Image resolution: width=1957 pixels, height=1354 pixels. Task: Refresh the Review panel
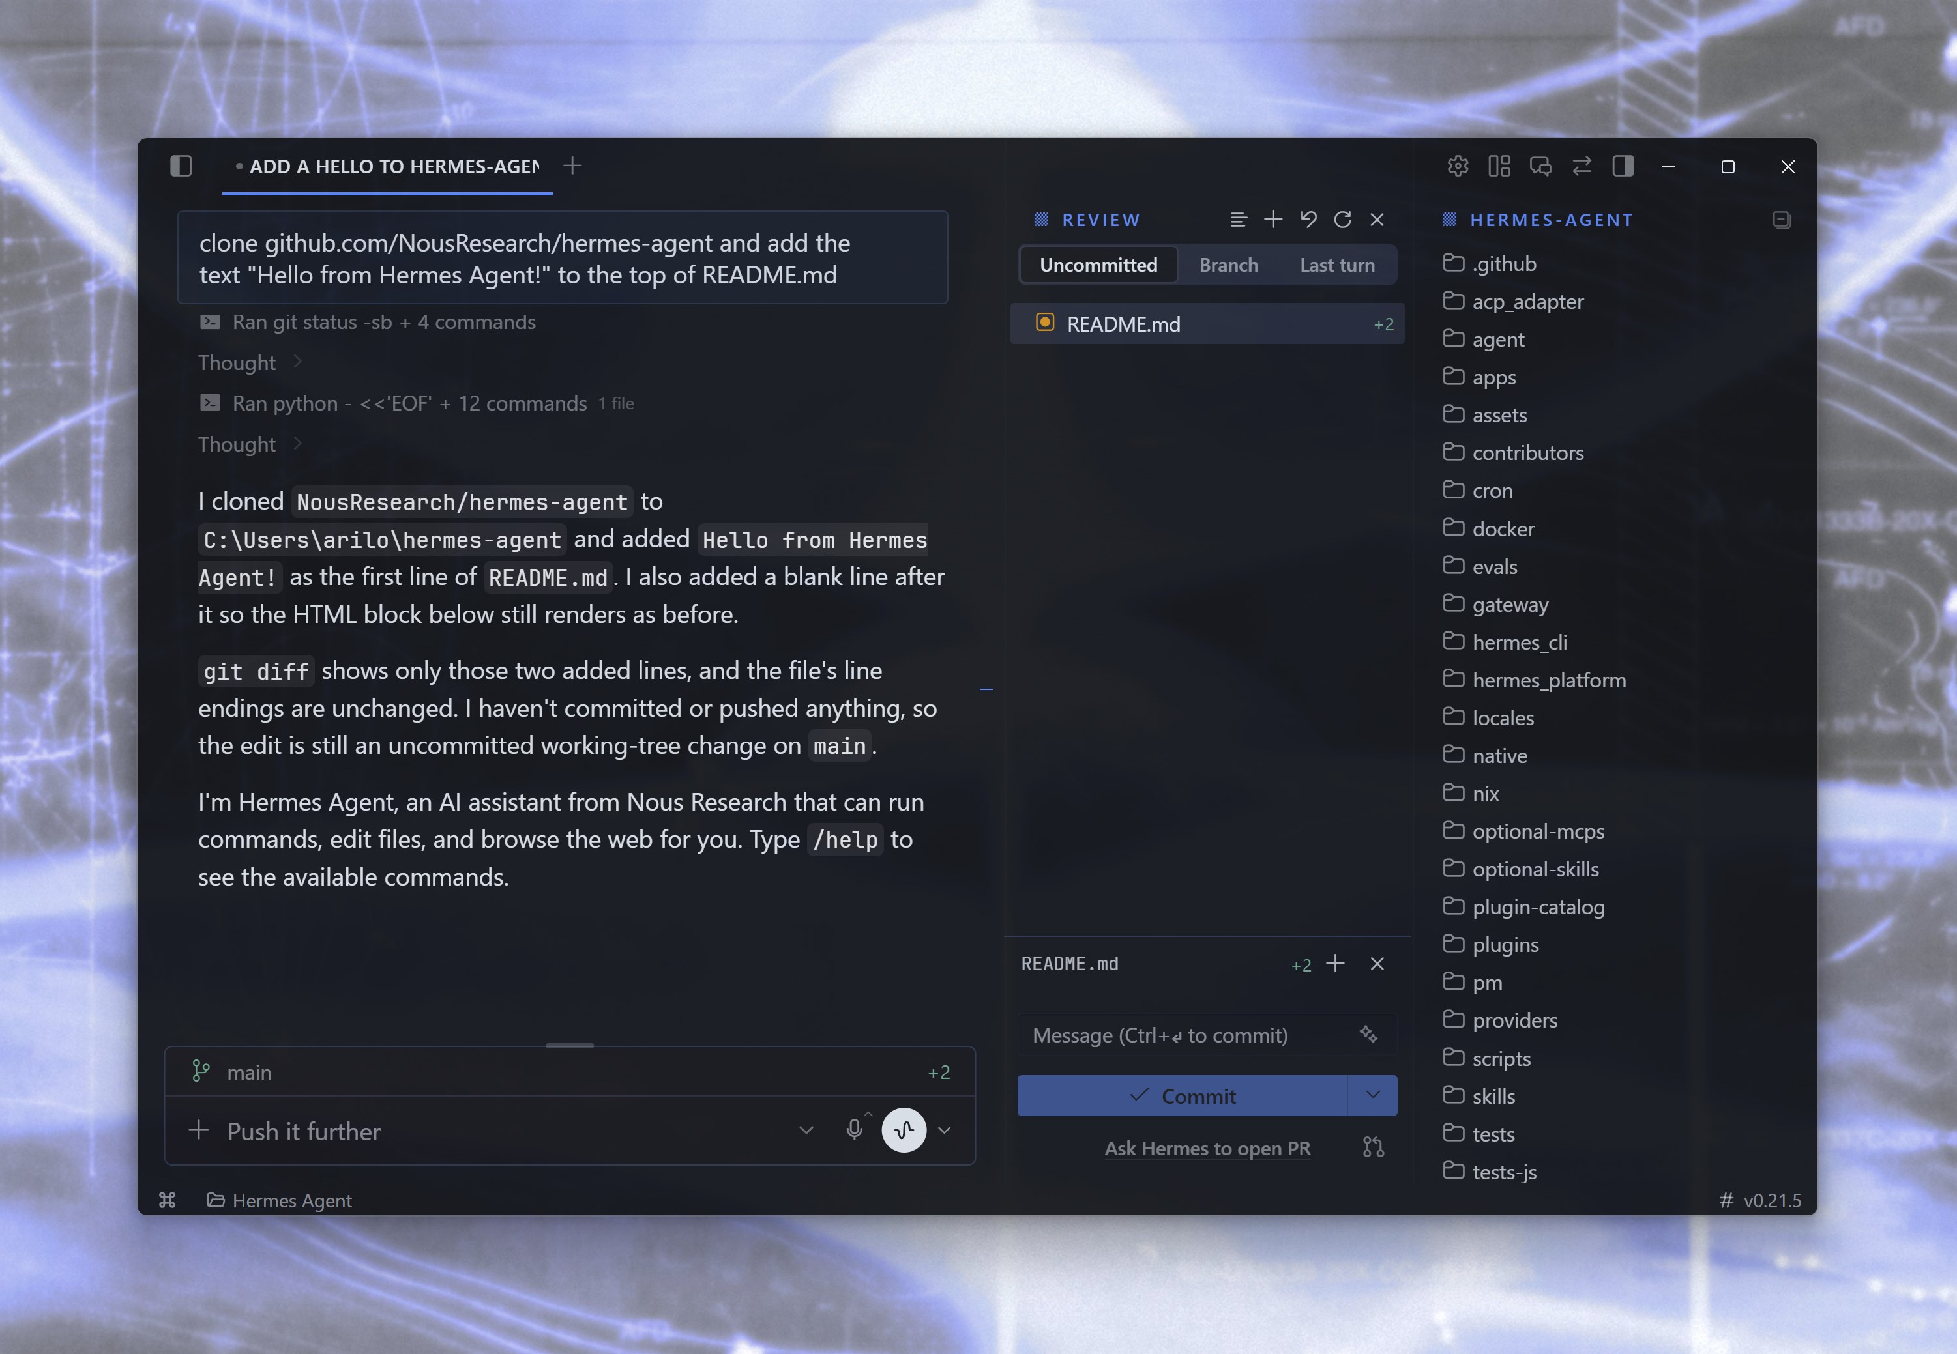(1342, 220)
